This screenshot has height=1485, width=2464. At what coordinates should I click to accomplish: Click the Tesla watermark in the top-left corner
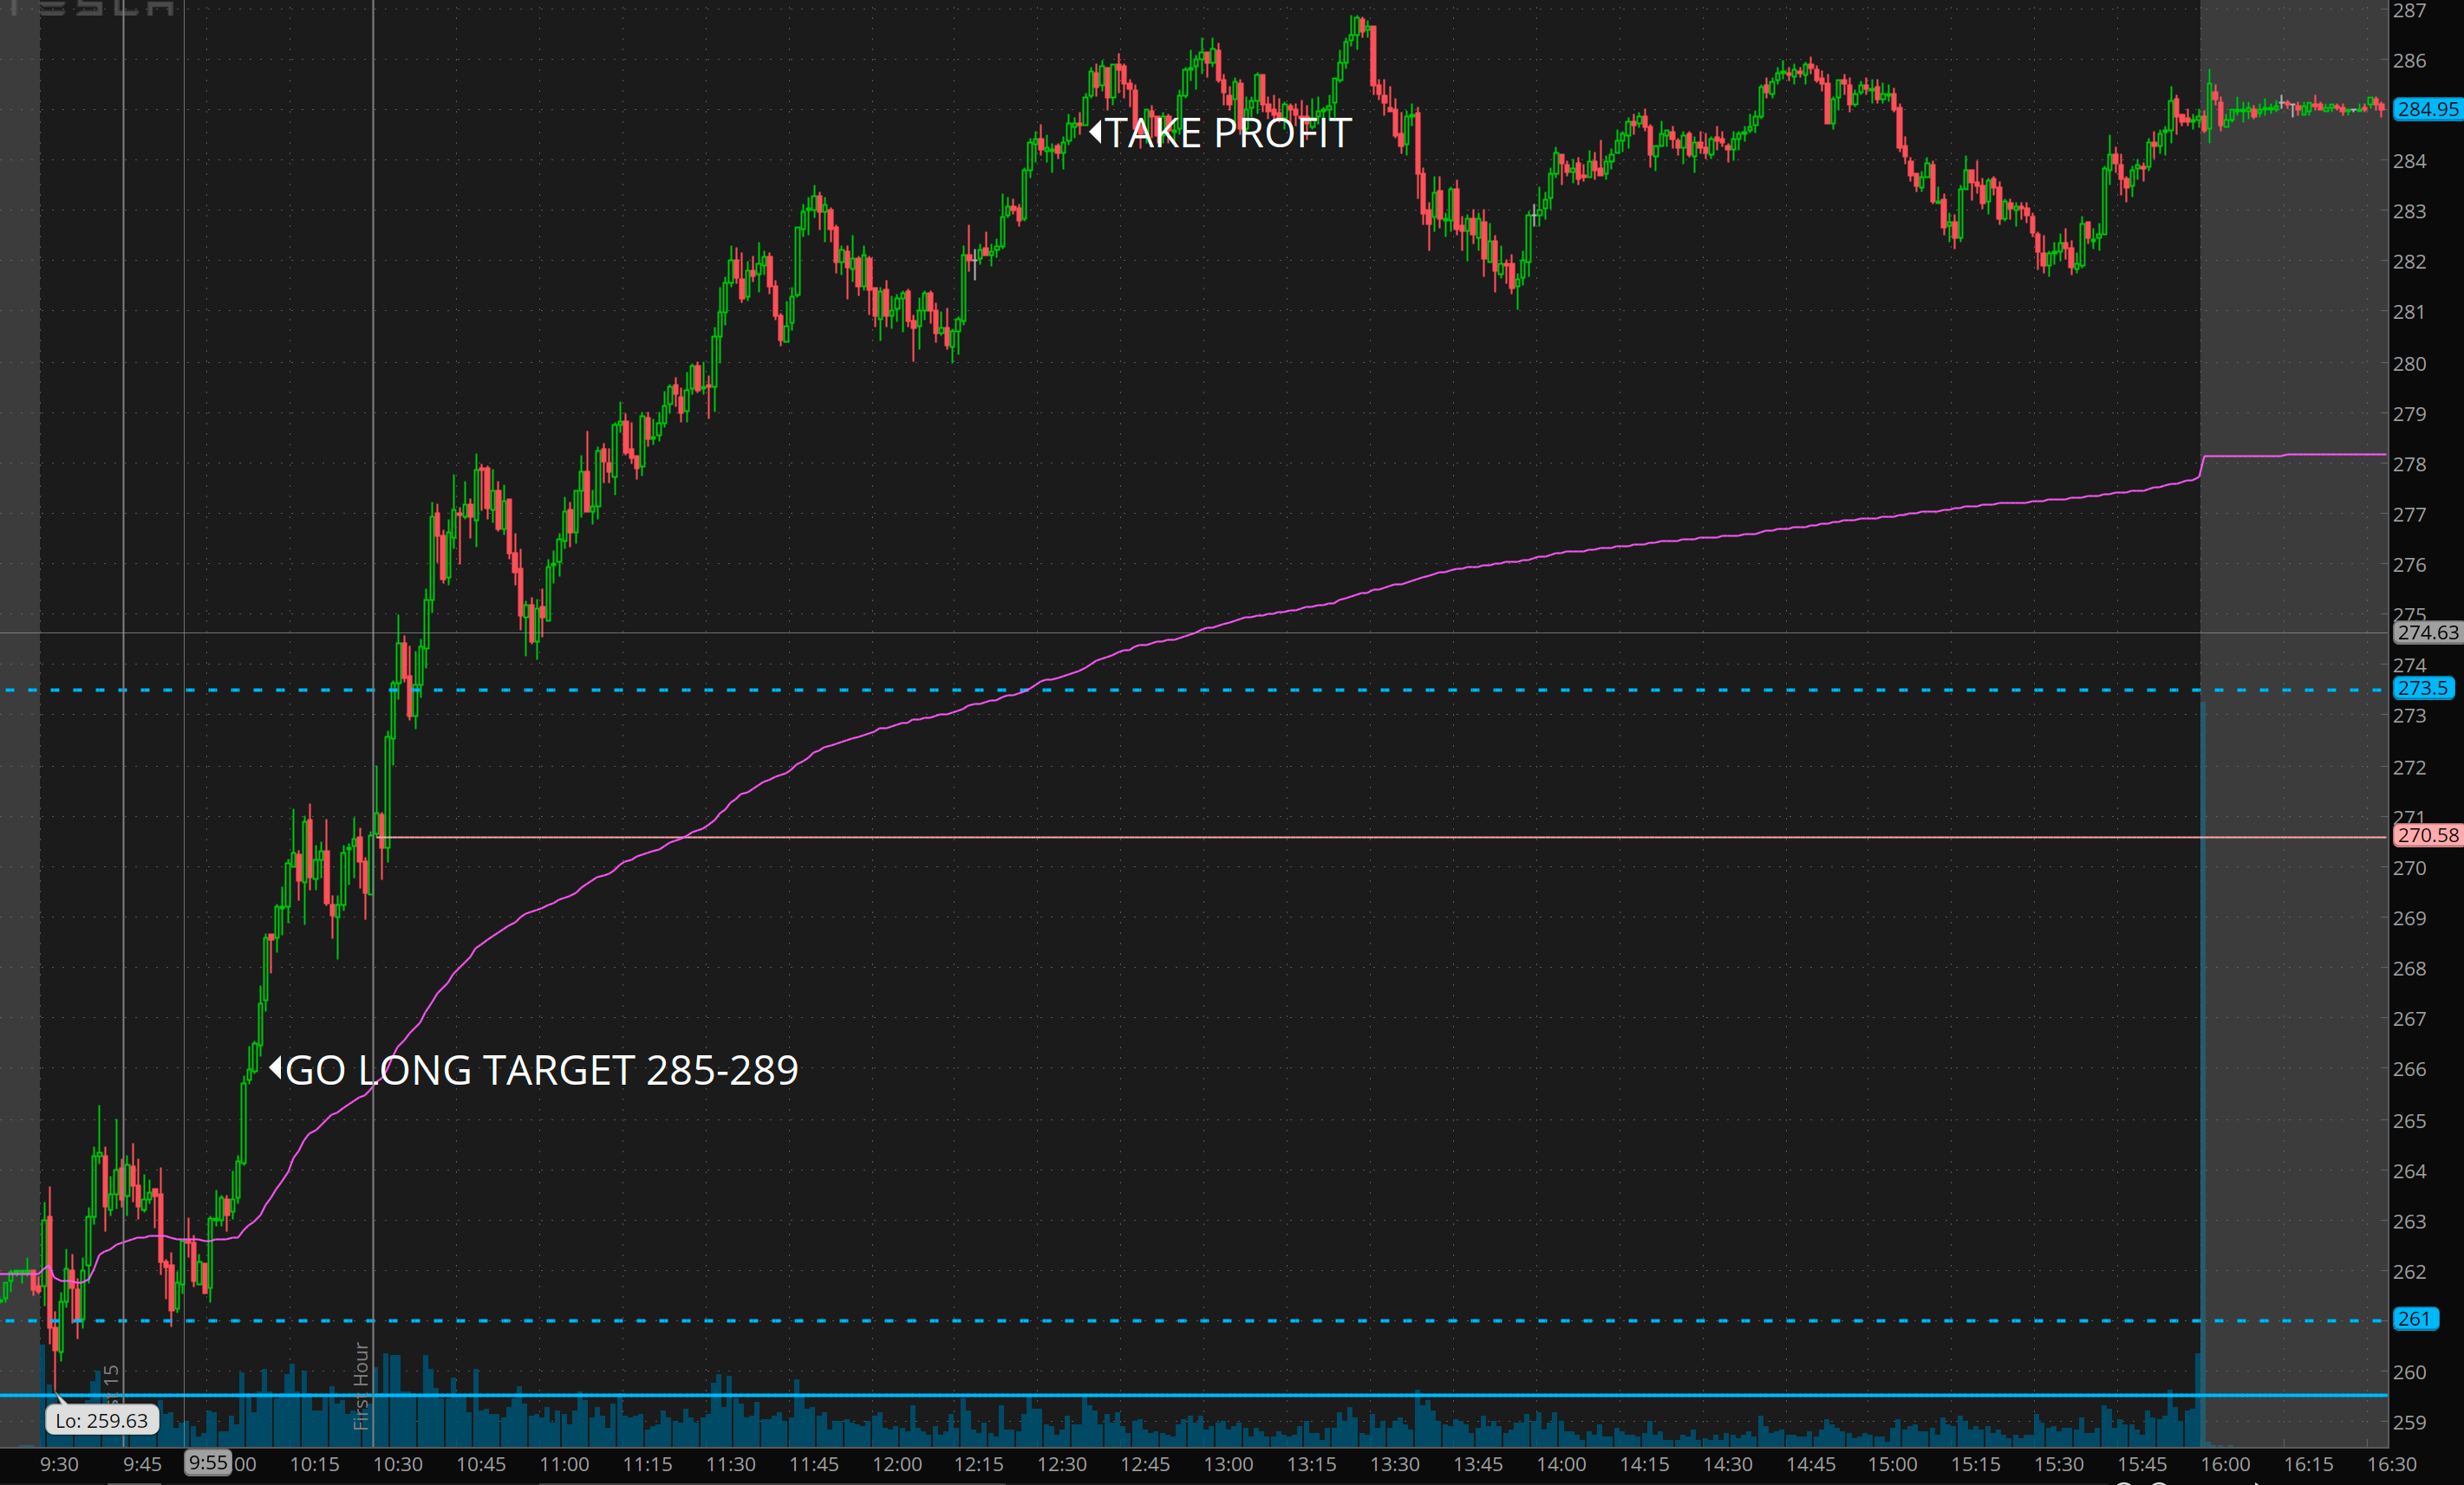(92, 8)
